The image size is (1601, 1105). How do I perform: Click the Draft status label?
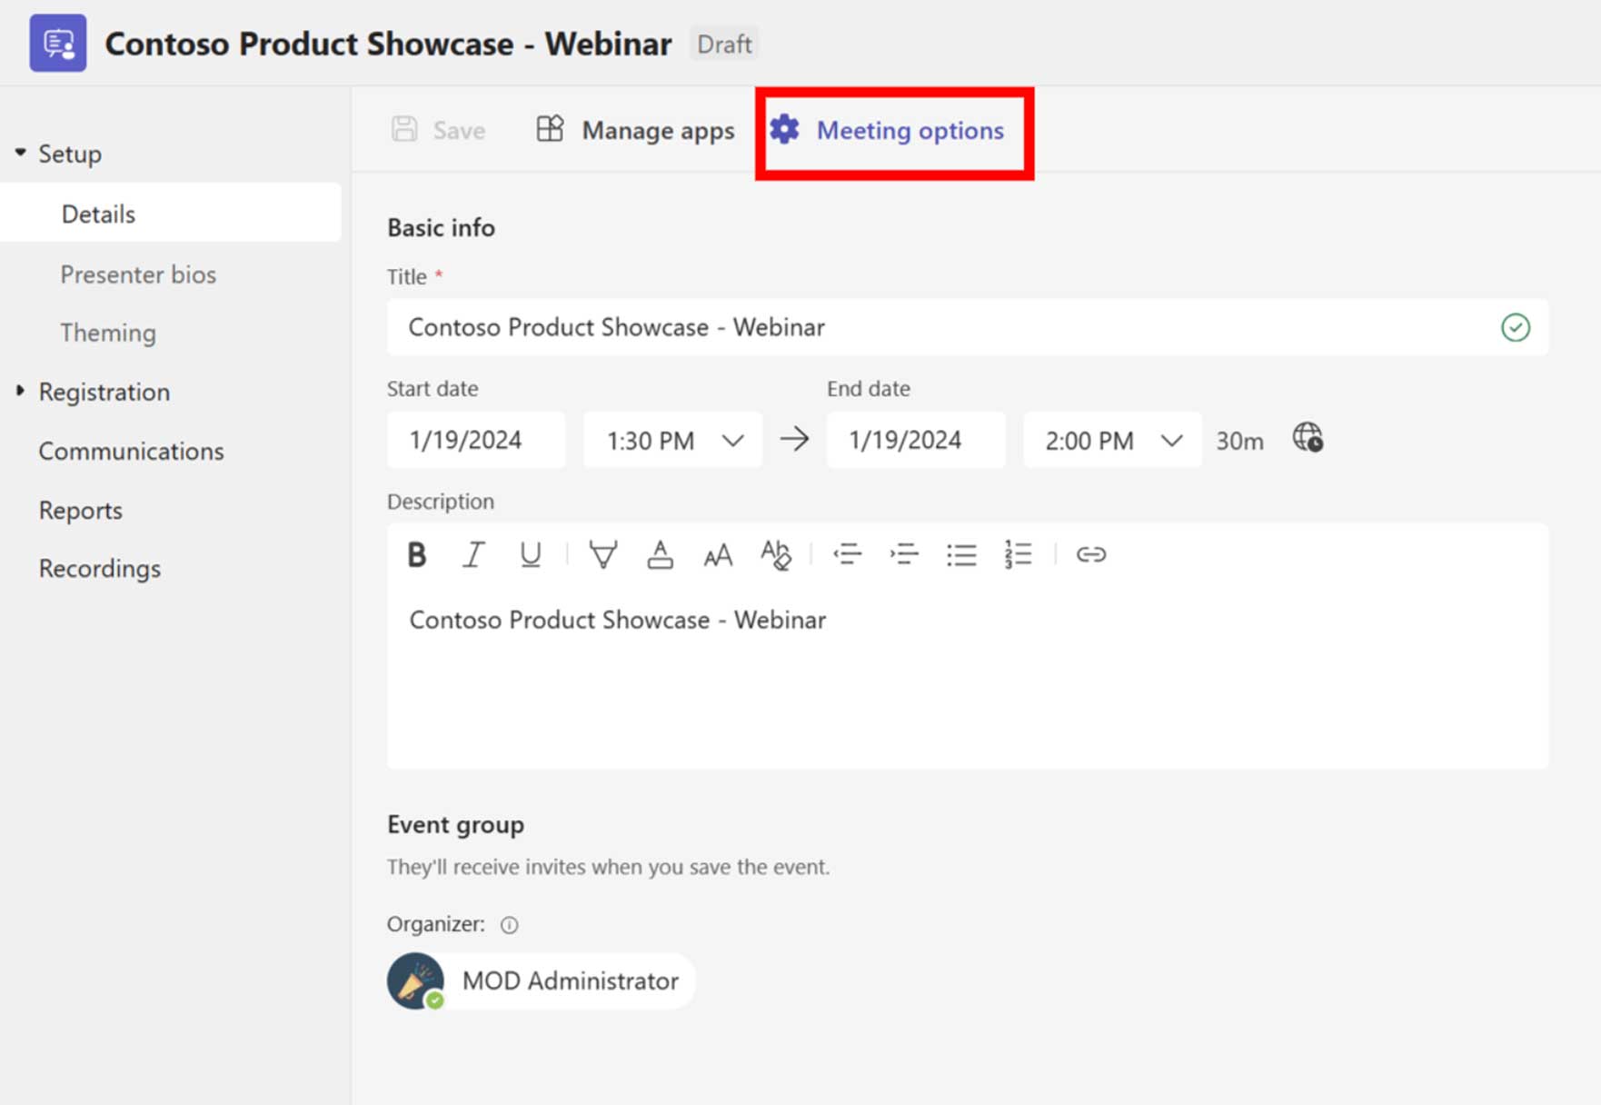click(724, 44)
